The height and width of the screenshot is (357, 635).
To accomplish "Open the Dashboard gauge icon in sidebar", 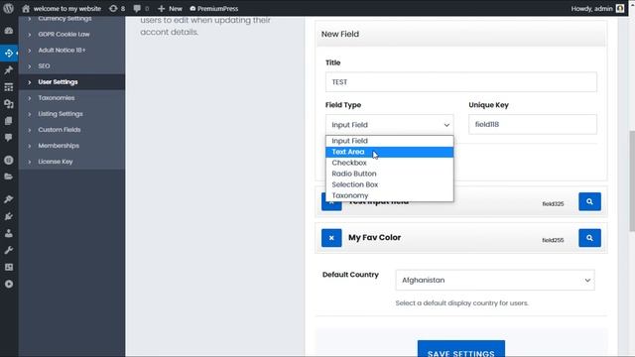I will (9, 31).
